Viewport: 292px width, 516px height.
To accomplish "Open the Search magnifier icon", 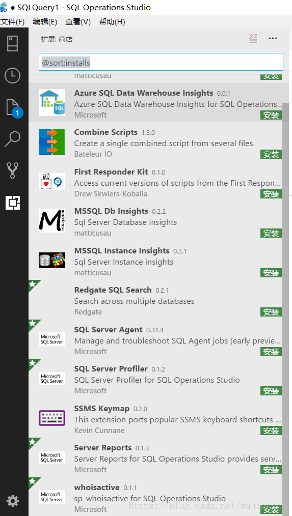I will [13, 139].
